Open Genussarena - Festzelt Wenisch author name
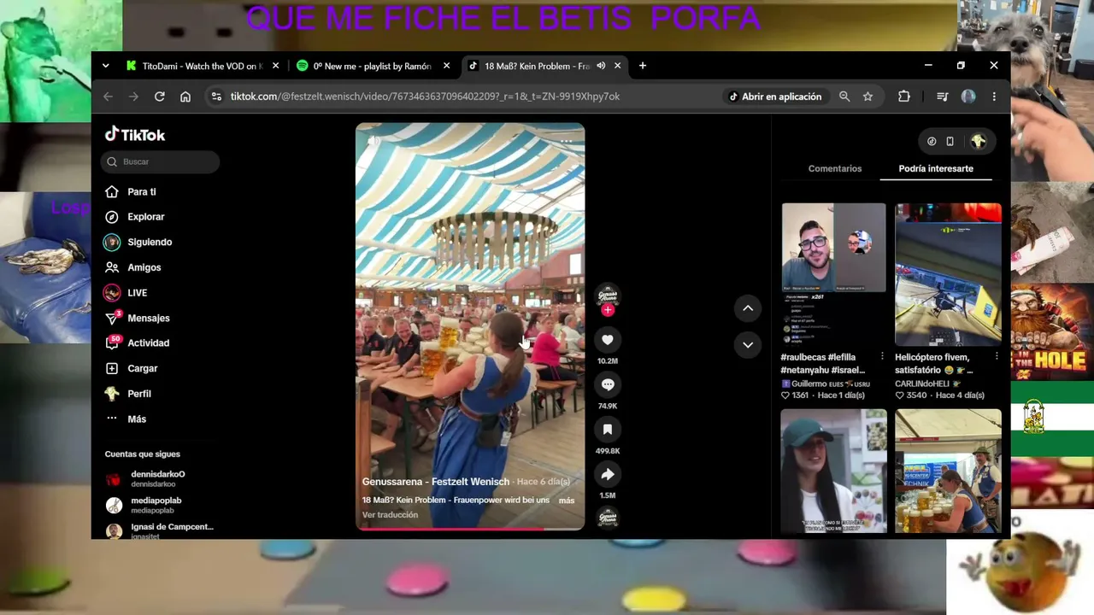 coord(435,482)
